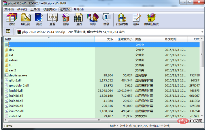Expand the archive path dropdown arrow
This screenshot has width=205, height=130.
coord(202,32)
